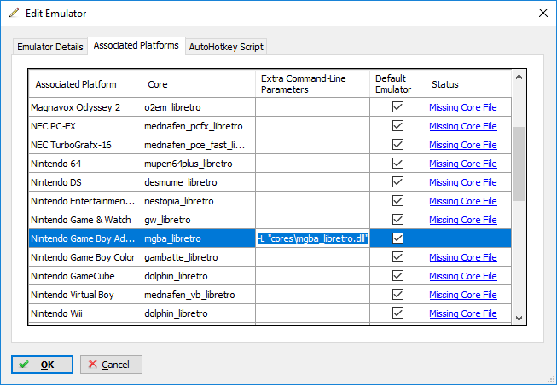Select the Associated Platforms tab

(136, 45)
